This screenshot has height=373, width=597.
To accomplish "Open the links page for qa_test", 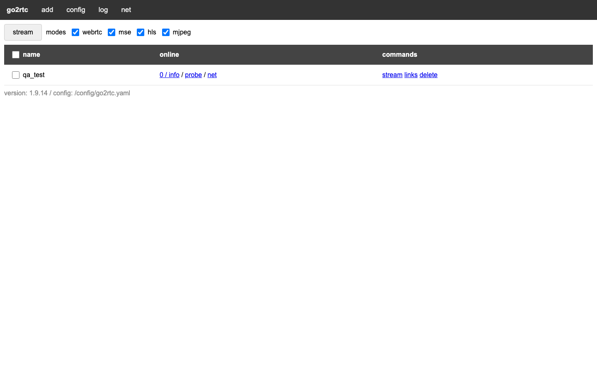I will (x=411, y=75).
